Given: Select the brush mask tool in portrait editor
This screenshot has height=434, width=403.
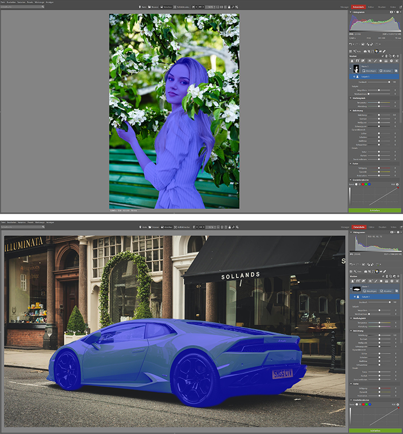Looking at the screenshot, I should (375, 61).
